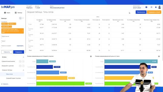This screenshot has width=163, height=92.
Task: Collapse the Отчеты section chevron
Action: pos(23,57)
